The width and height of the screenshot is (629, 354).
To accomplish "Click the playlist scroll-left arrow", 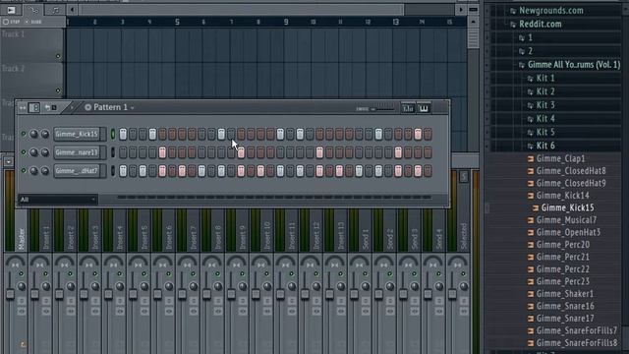I will [x=72, y=10].
